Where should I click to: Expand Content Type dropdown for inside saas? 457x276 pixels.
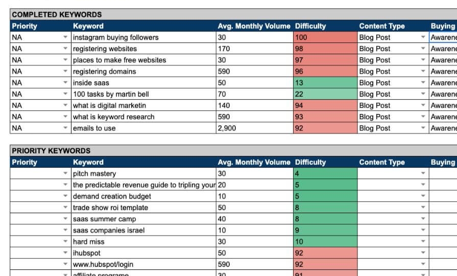pos(423,83)
